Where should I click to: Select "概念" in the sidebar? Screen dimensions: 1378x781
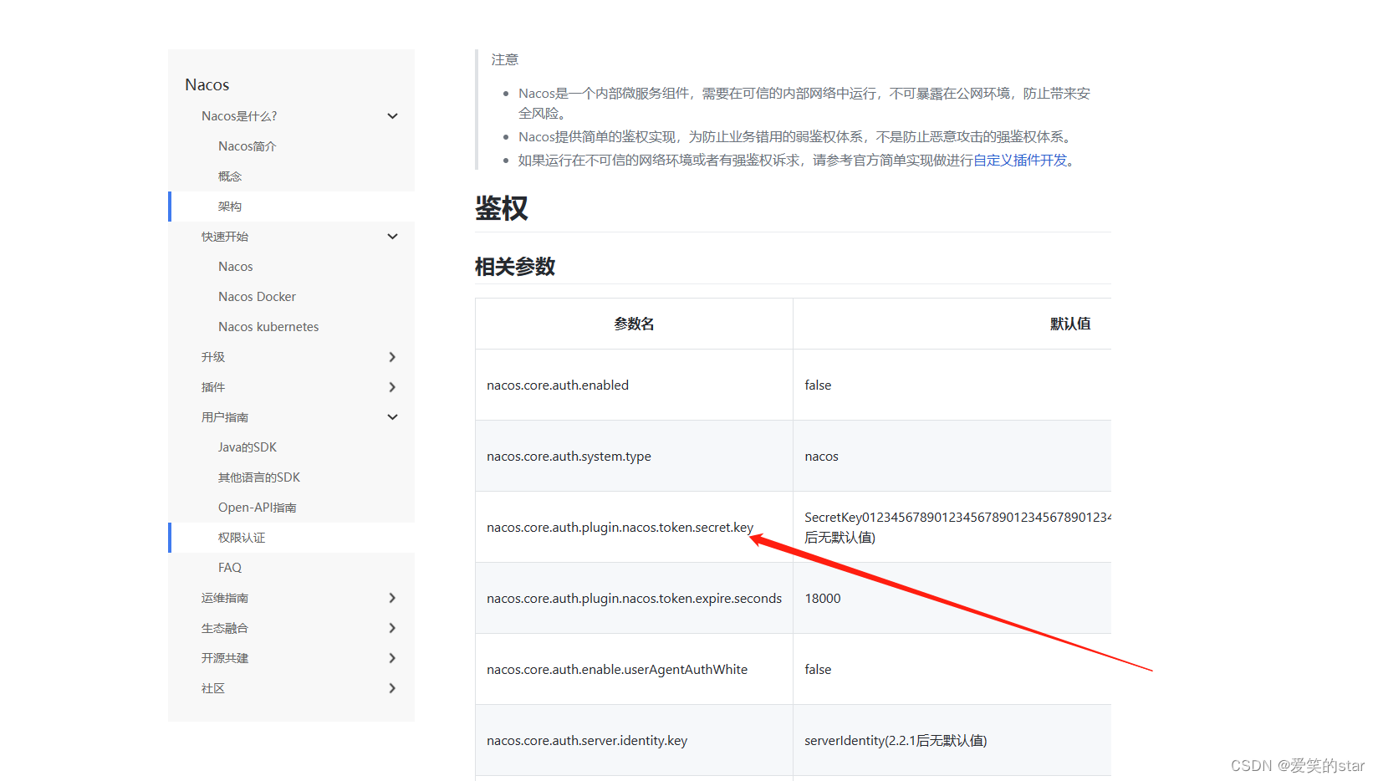(230, 176)
